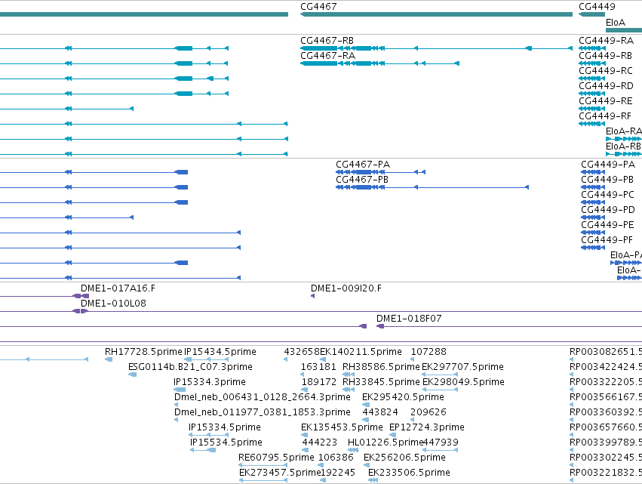Click protein feature CG4467-PB
Image resolution: width=642 pixels, height=484 pixels.
(x=432, y=187)
